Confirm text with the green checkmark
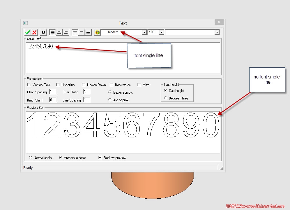Viewport: 290px width, 210px height. pyautogui.click(x=28, y=32)
